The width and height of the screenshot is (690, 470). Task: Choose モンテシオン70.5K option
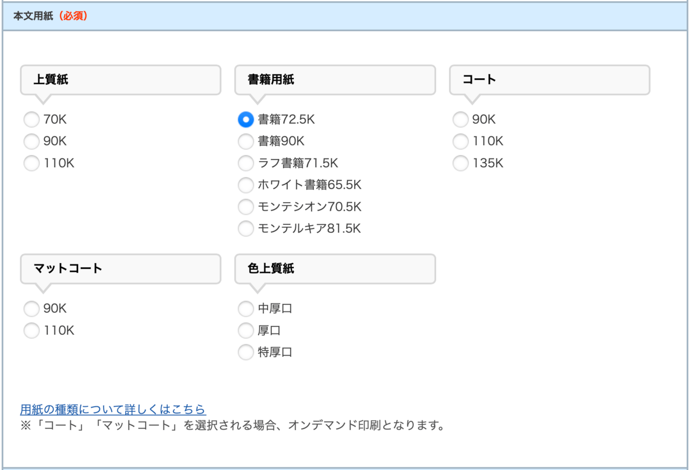246,207
